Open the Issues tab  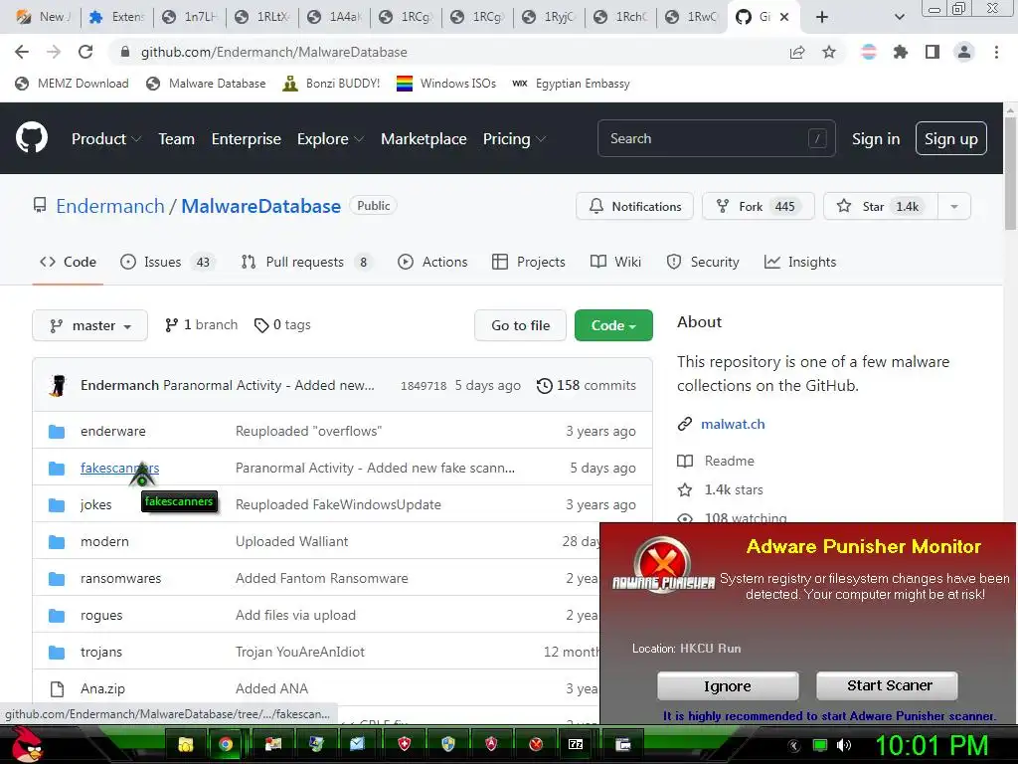167,262
